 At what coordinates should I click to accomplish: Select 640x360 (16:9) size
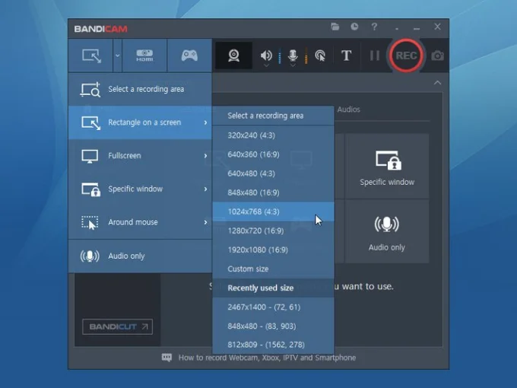(274, 154)
